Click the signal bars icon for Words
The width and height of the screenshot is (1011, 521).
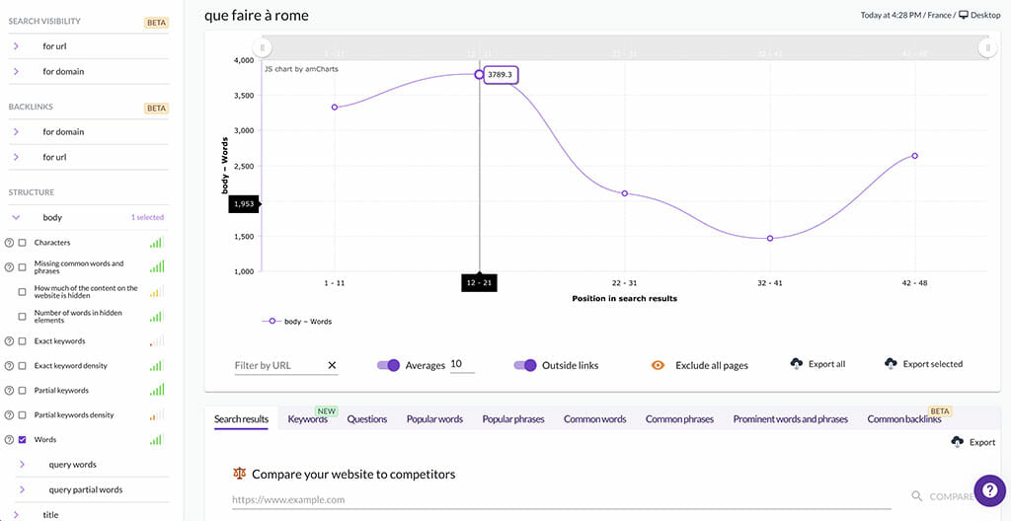point(157,439)
